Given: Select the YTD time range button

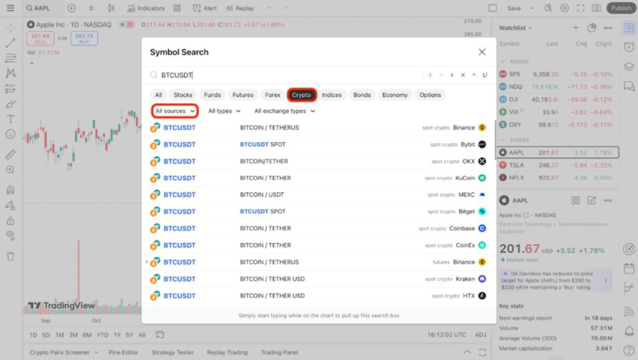Looking at the screenshot, I should (x=102, y=335).
